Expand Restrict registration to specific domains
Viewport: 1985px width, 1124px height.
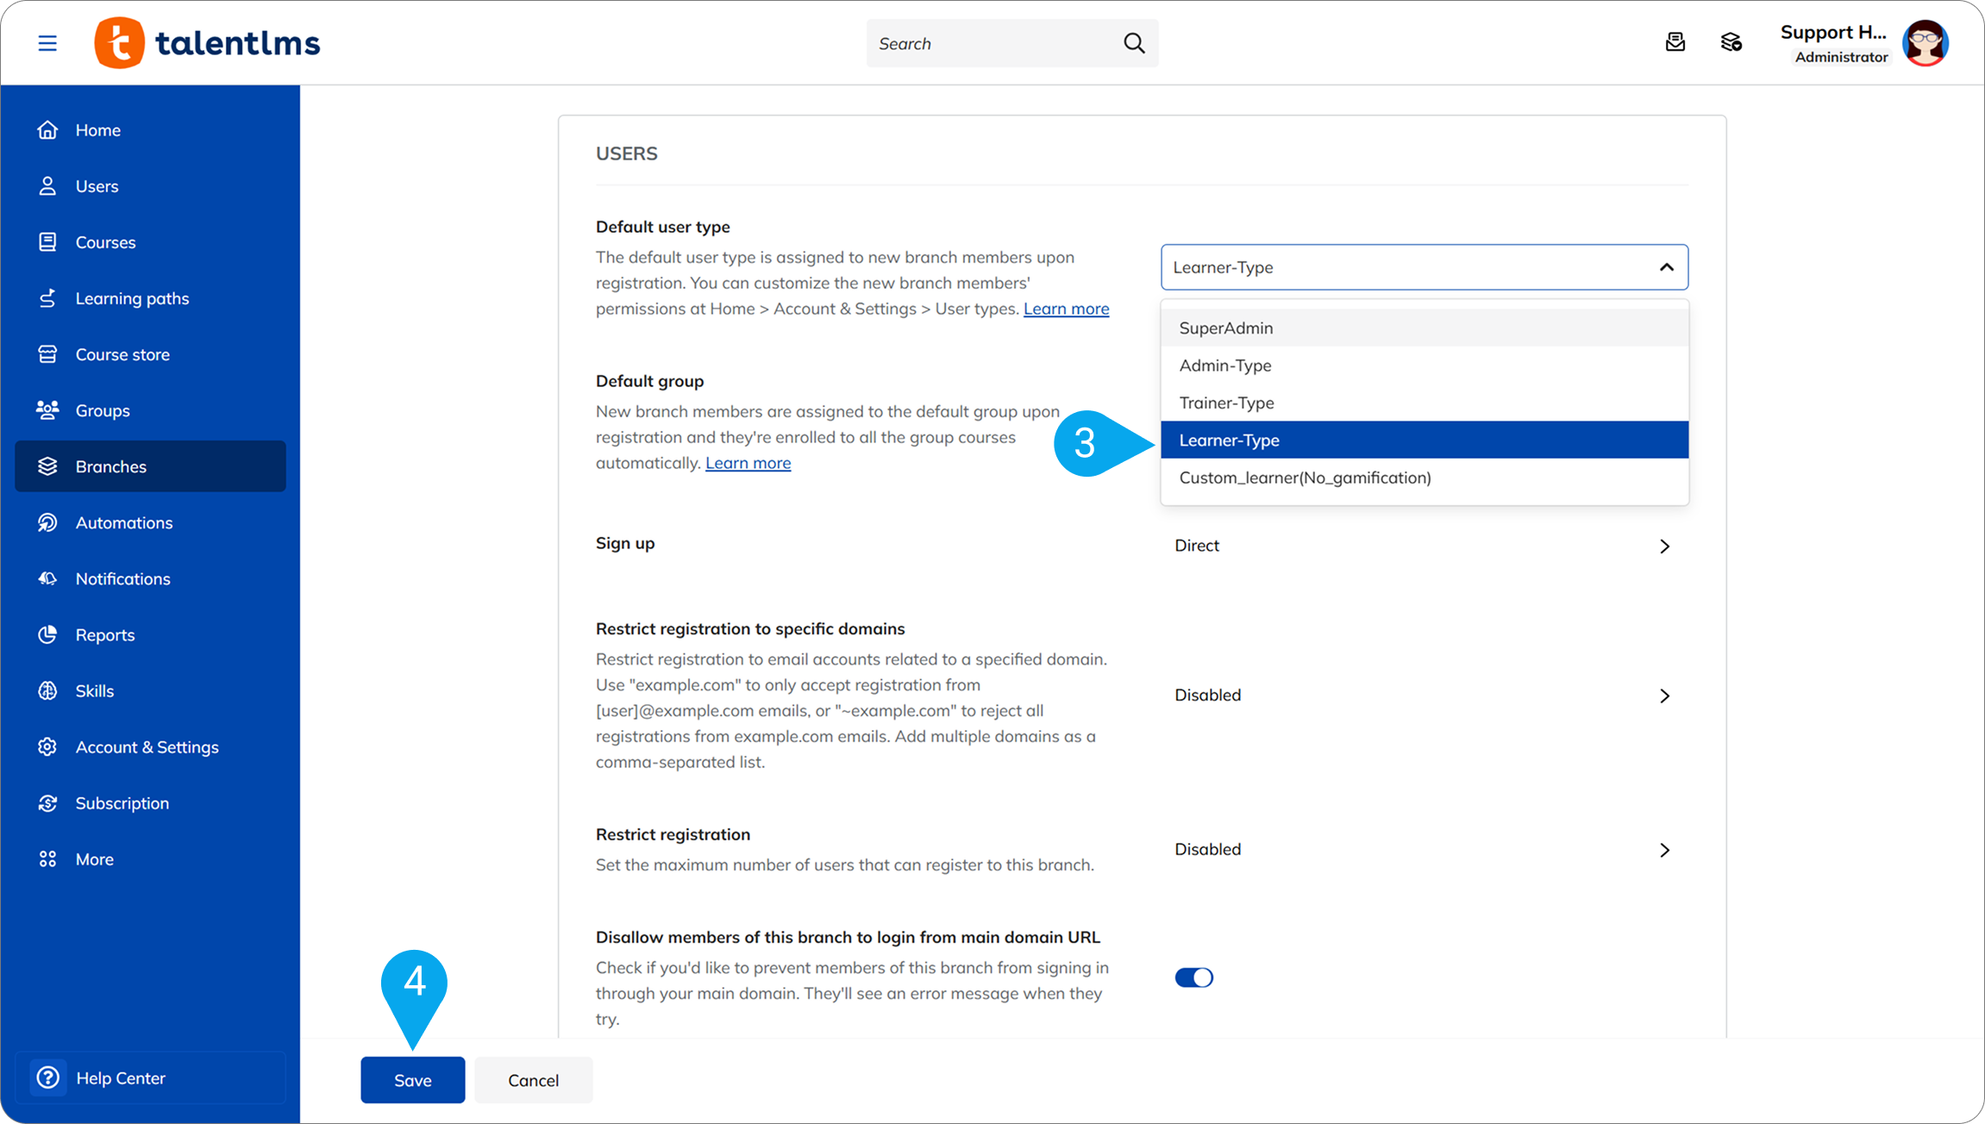coord(1664,696)
